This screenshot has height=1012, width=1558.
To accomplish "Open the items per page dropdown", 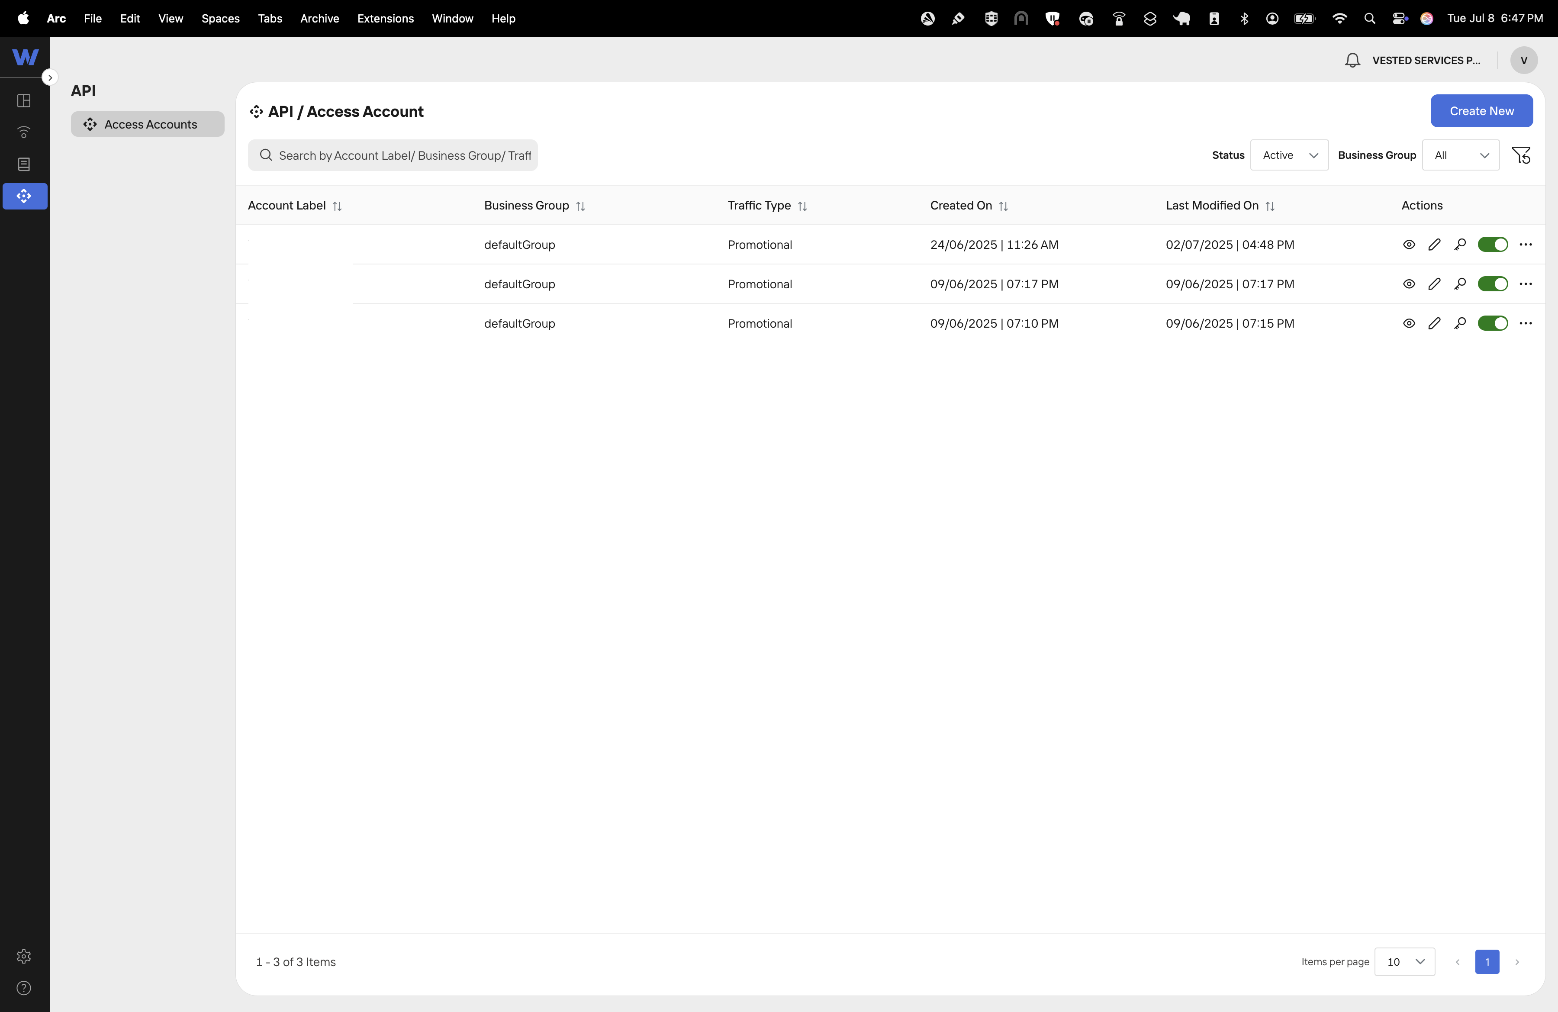I will point(1405,962).
